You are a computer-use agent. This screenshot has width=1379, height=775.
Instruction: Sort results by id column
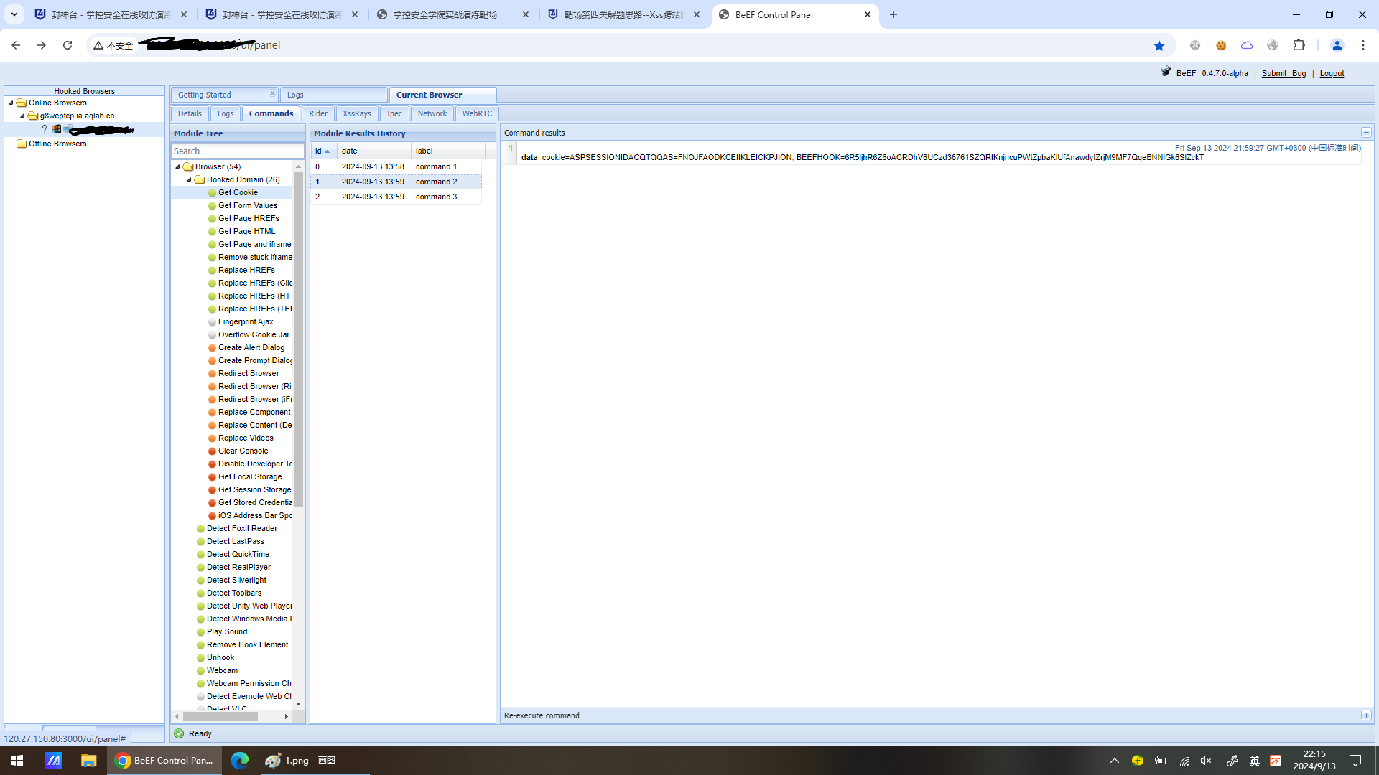pos(324,151)
